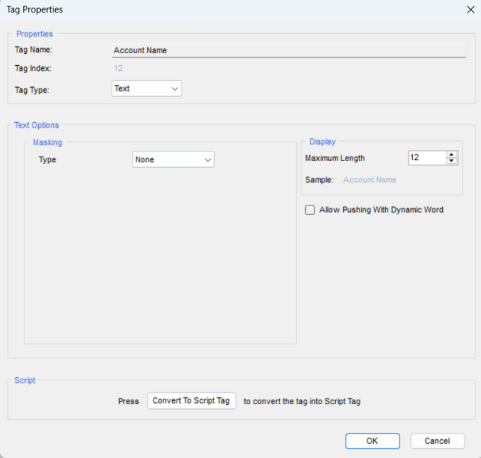481x458 pixels.
Task: Dismiss the dialog with Cancel
Action: click(x=437, y=441)
